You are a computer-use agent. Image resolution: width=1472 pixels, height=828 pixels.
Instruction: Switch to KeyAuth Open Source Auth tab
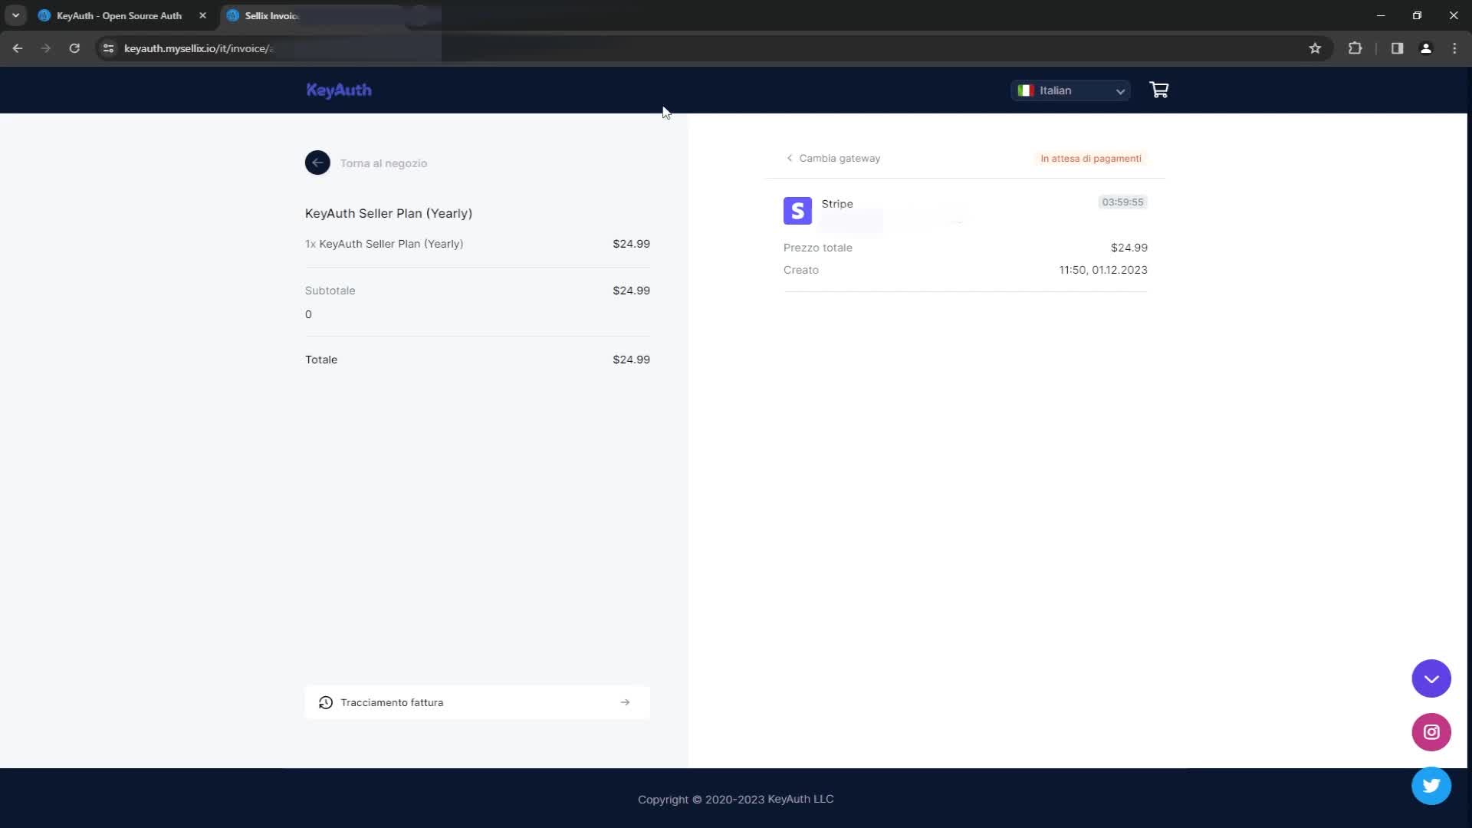pyautogui.click(x=119, y=15)
